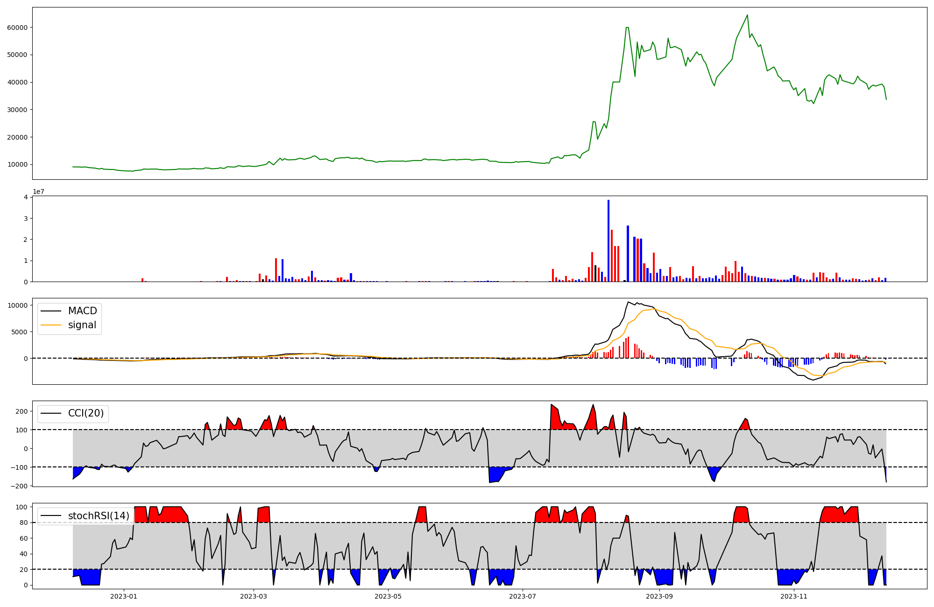Click the 30000 price axis tick label
Viewport: 934px width, 607px height.
17,110
